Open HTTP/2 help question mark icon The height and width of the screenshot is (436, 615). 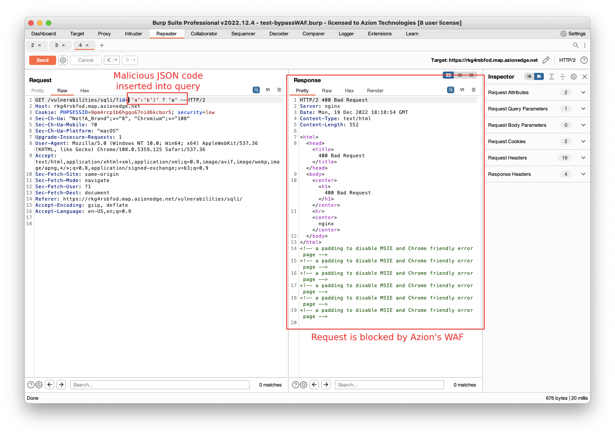point(584,60)
